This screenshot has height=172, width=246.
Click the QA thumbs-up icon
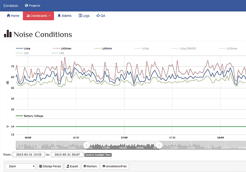point(98,15)
